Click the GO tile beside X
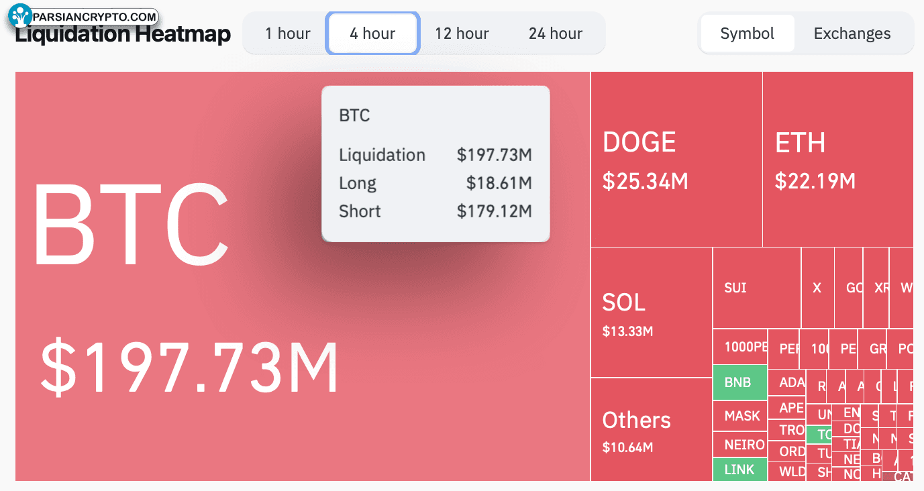 (849, 288)
